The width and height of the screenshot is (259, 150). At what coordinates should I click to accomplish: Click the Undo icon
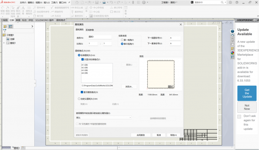pos(111,3)
